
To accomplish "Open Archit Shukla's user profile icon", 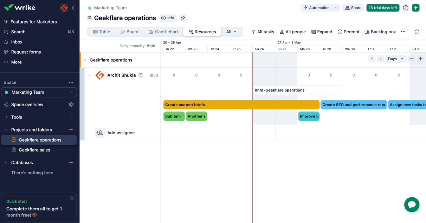I will pos(141,75).
